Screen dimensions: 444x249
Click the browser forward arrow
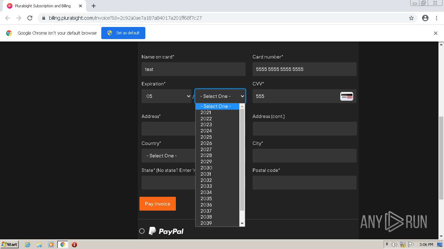[x=19, y=18]
